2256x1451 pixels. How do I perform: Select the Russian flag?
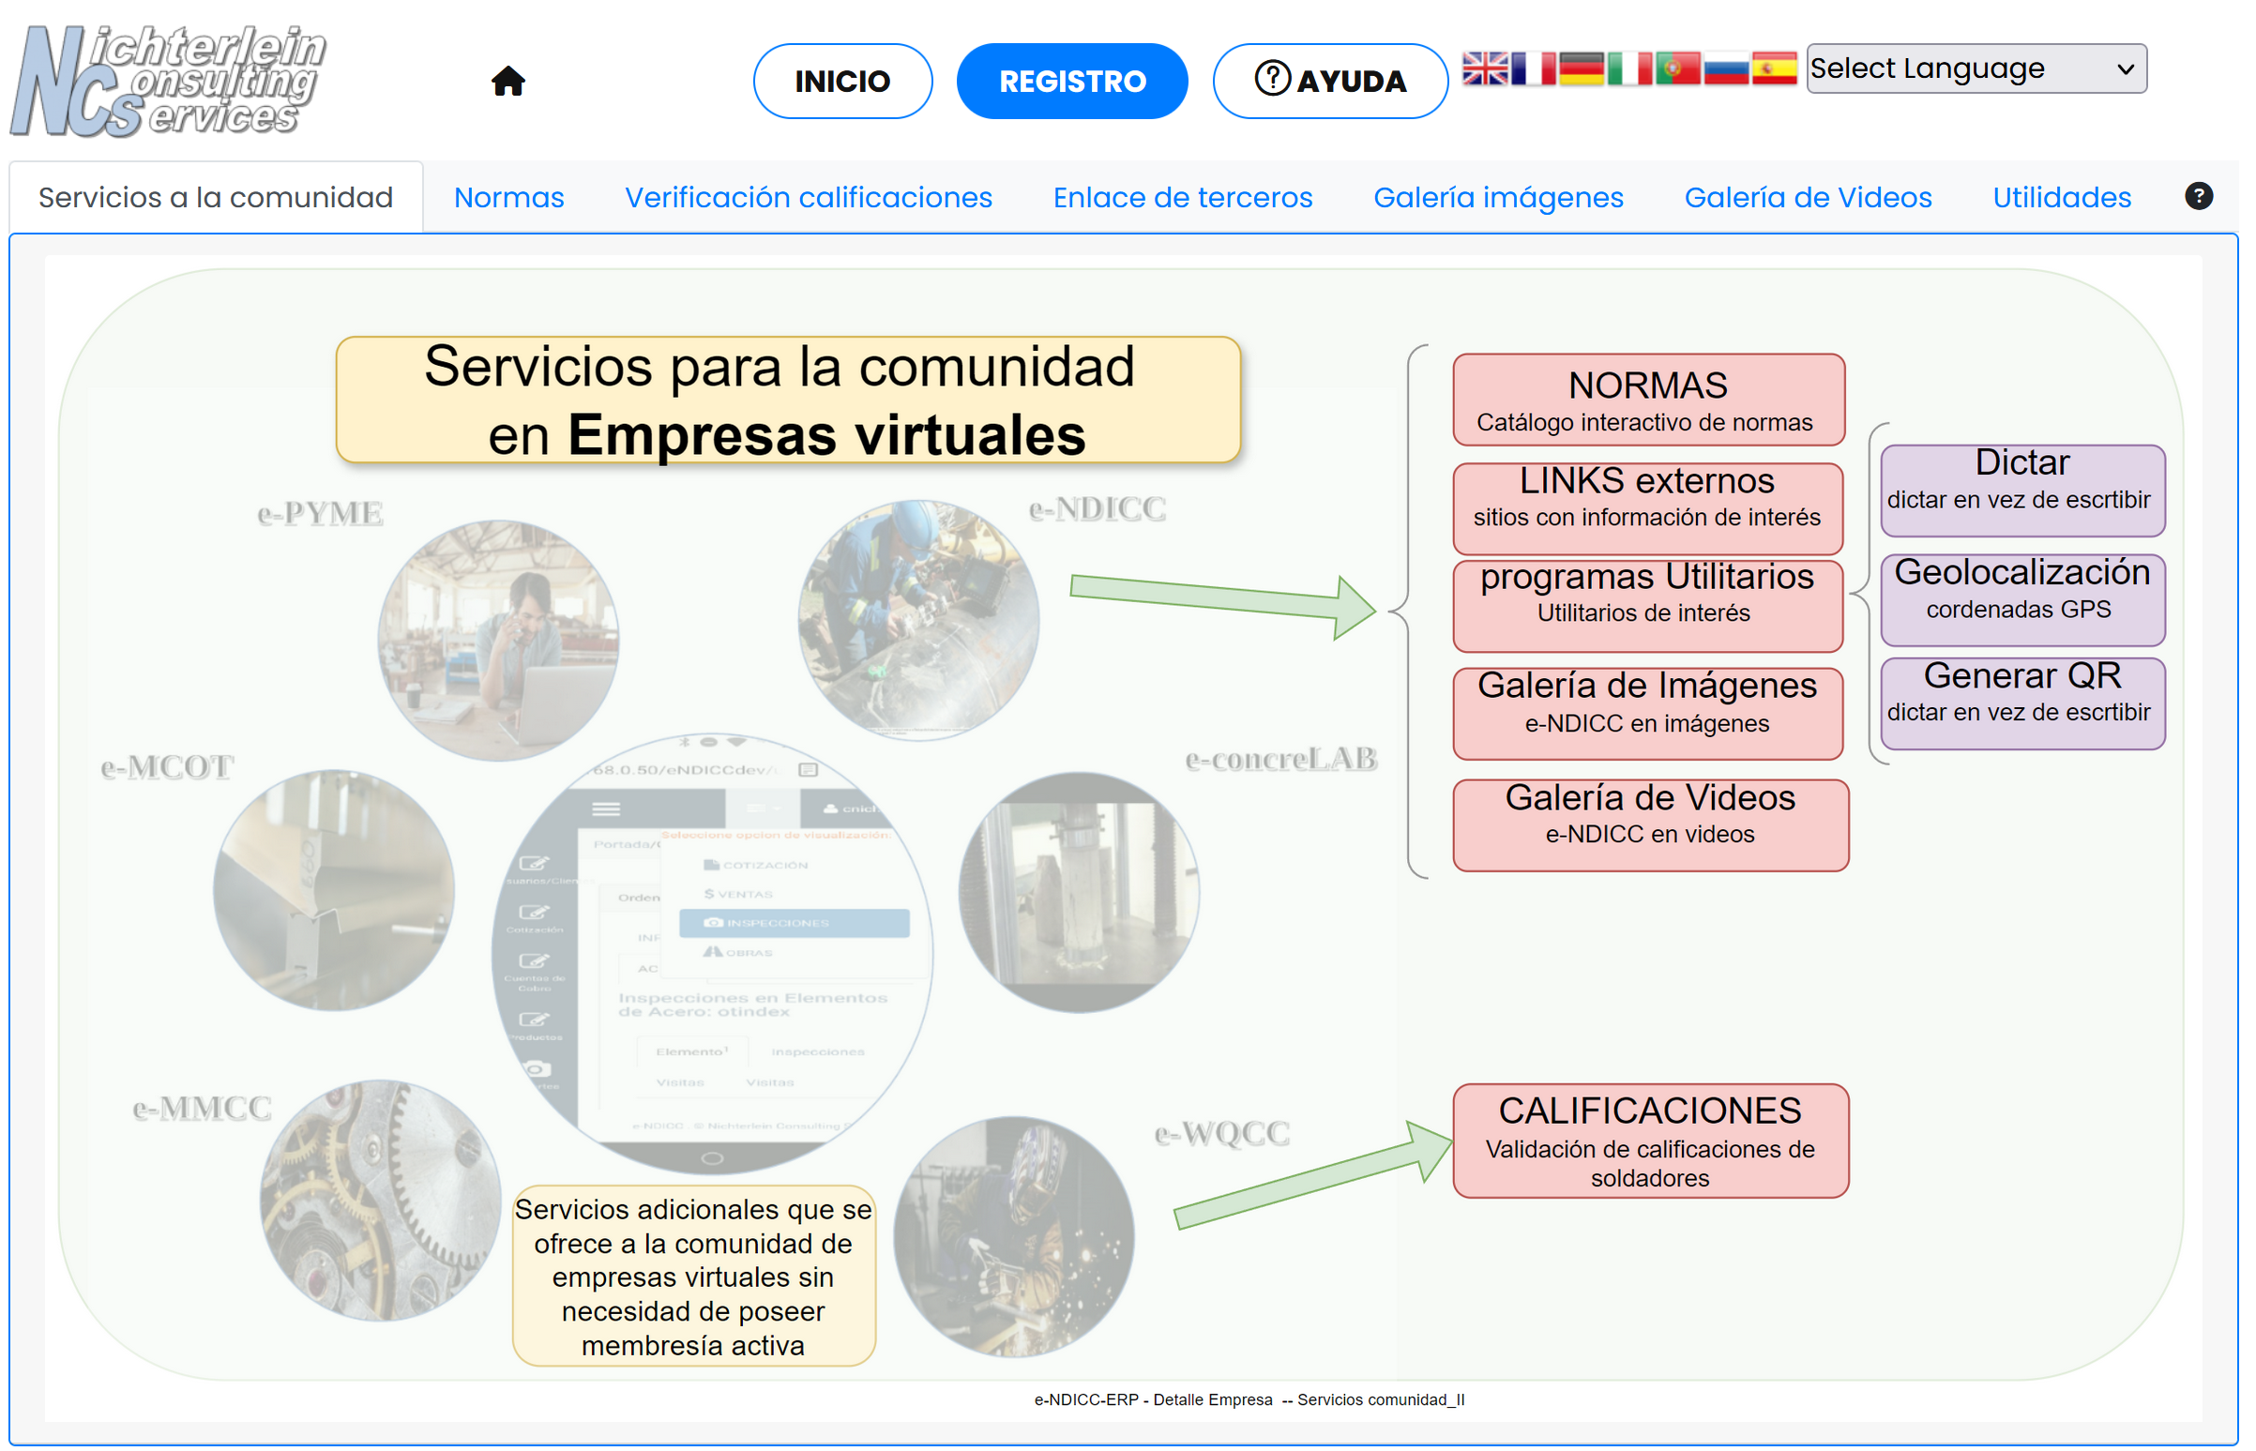(x=1726, y=68)
